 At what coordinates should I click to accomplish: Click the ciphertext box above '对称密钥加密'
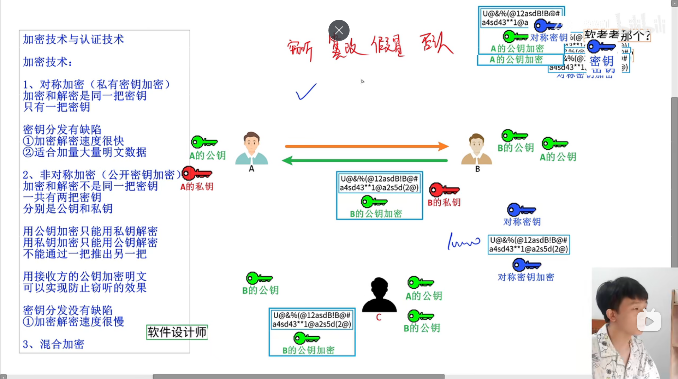pos(529,245)
